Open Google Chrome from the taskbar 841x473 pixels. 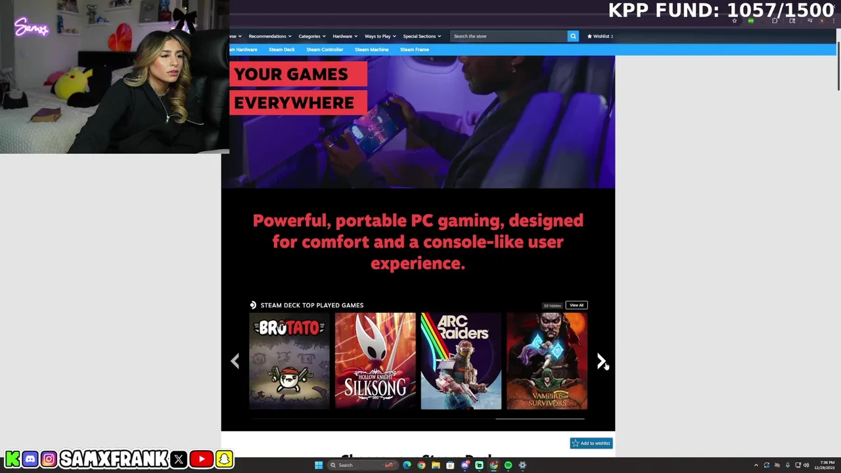[x=421, y=465]
